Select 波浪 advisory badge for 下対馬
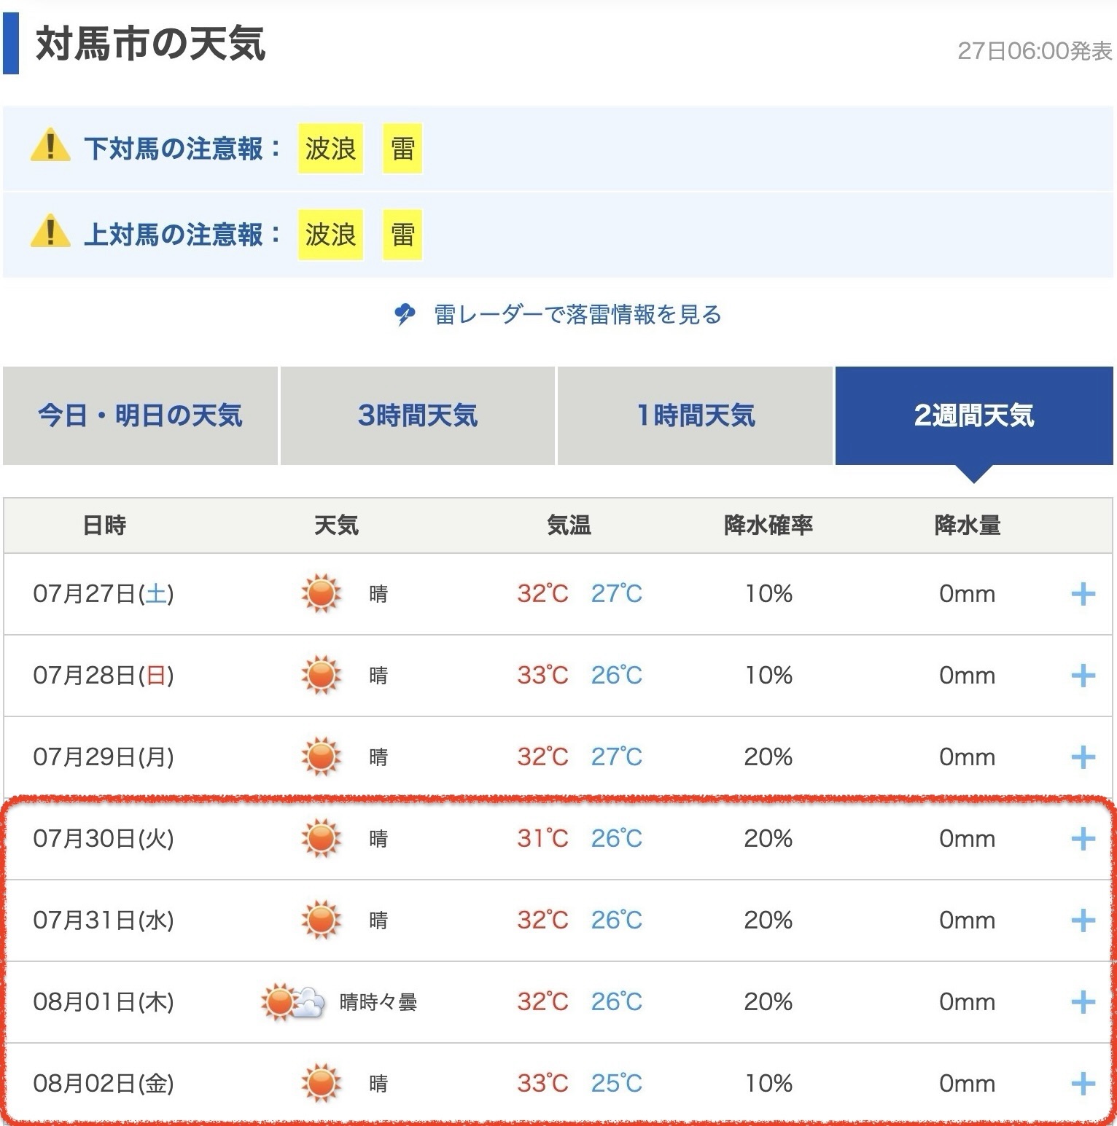This screenshot has width=1117, height=1126. 330,149
